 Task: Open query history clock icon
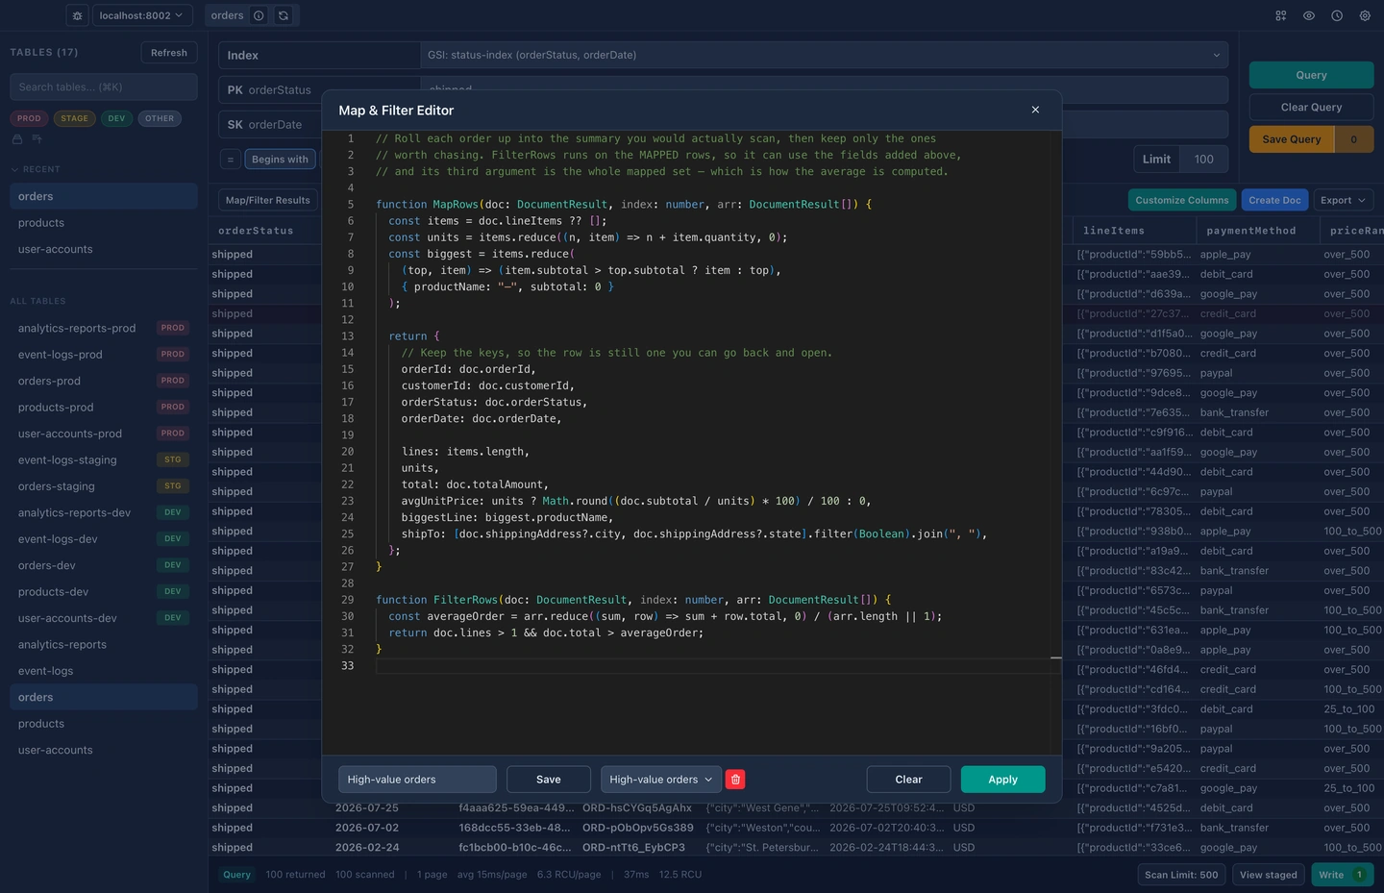coord(1337,15)
